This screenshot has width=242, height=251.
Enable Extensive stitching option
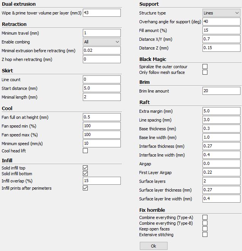coord(205,235)
